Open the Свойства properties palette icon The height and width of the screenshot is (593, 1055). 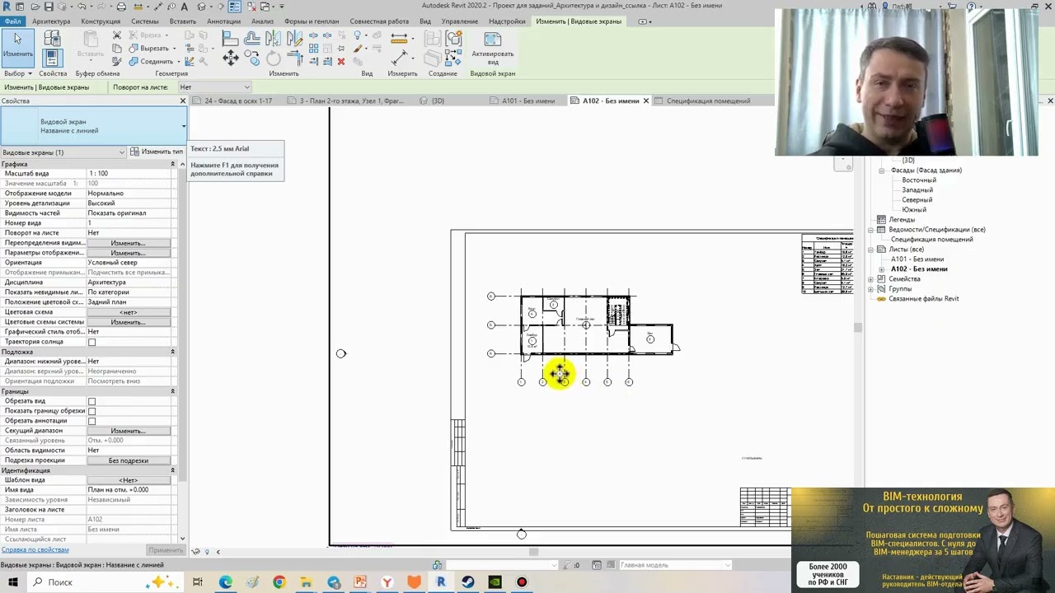pos(53,58)
